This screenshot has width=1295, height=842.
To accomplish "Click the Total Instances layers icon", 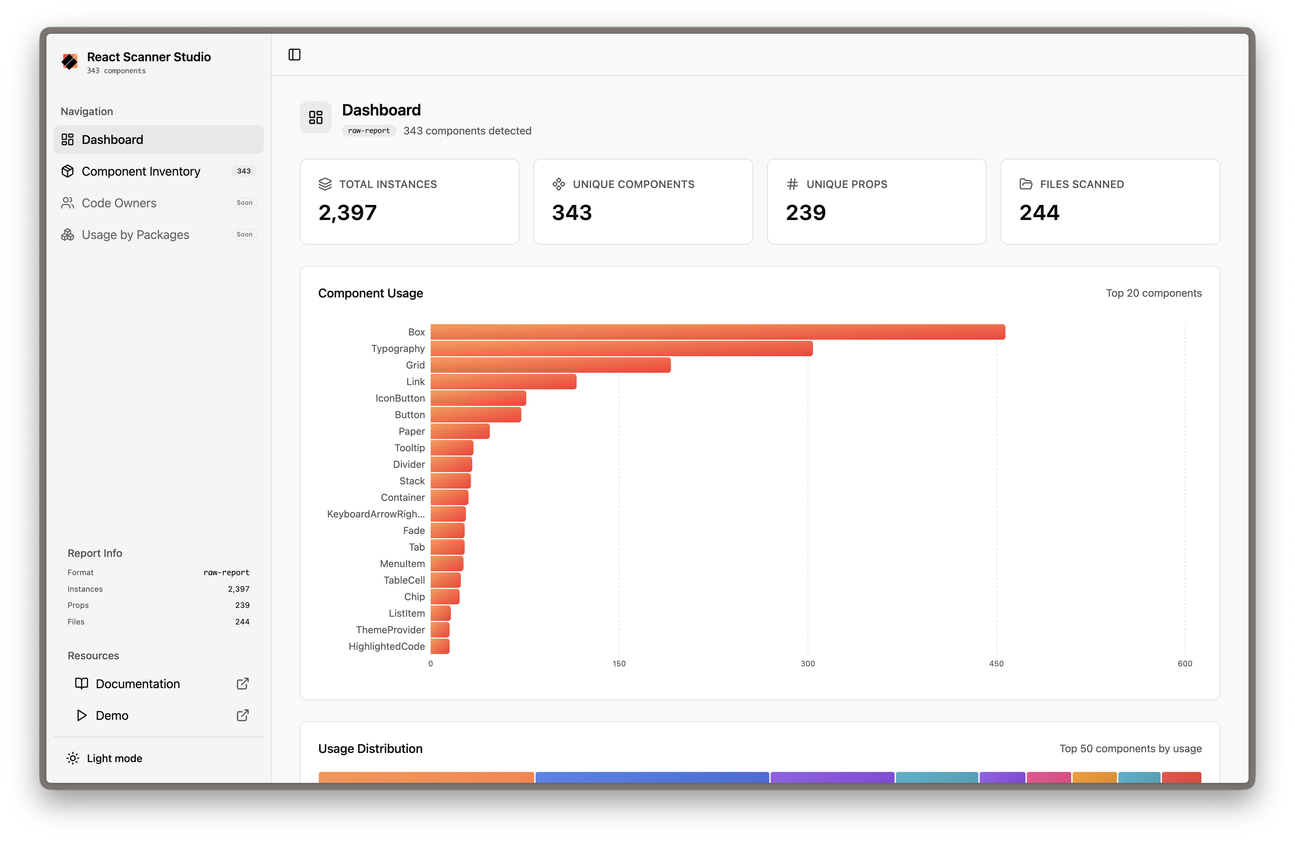I will pos(325,184).
